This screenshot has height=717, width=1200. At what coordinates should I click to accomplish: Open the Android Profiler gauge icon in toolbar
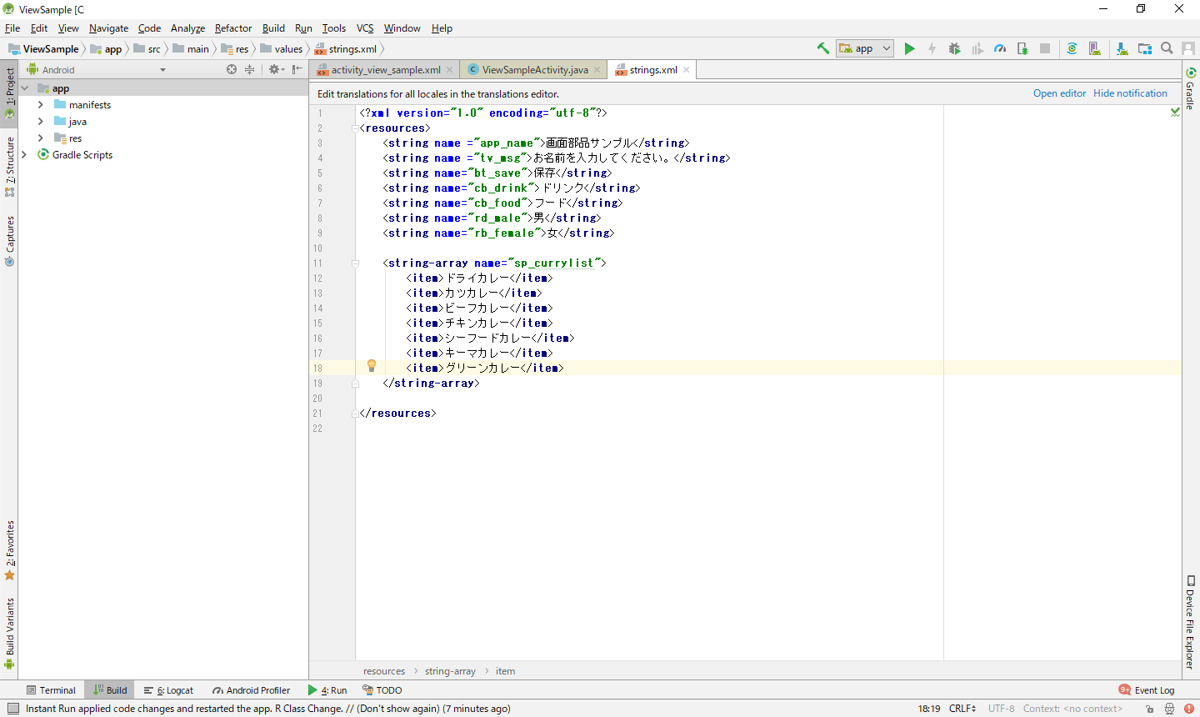click(x=1000, y=48)
